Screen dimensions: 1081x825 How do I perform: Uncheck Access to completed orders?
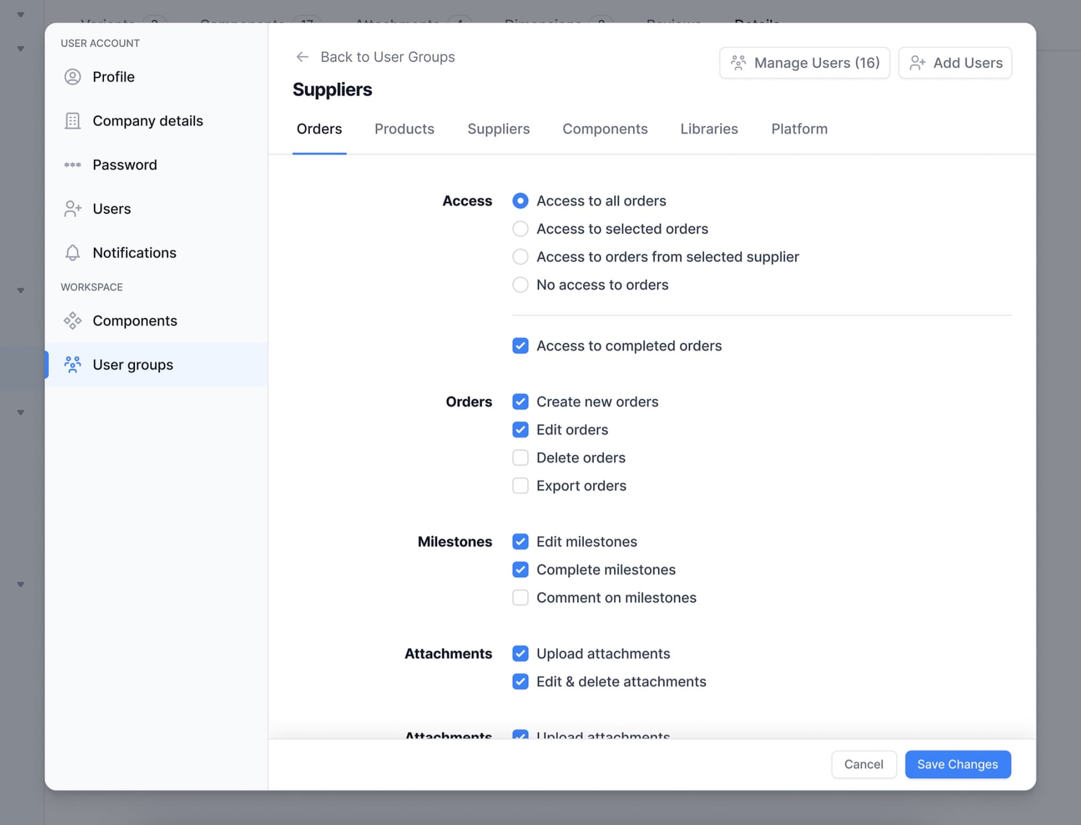pos(520,346)
